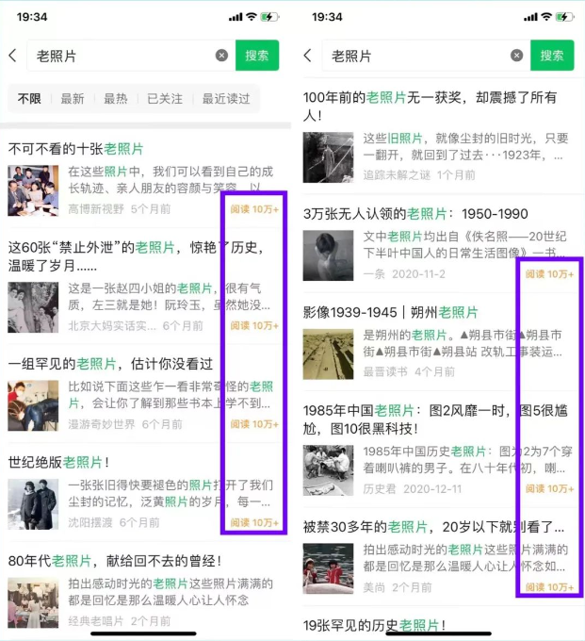This screenshot has width=585, height=641.
Task: Open thumbnail of 3万张无人认领的老照片 article
Action: point(328,255)
